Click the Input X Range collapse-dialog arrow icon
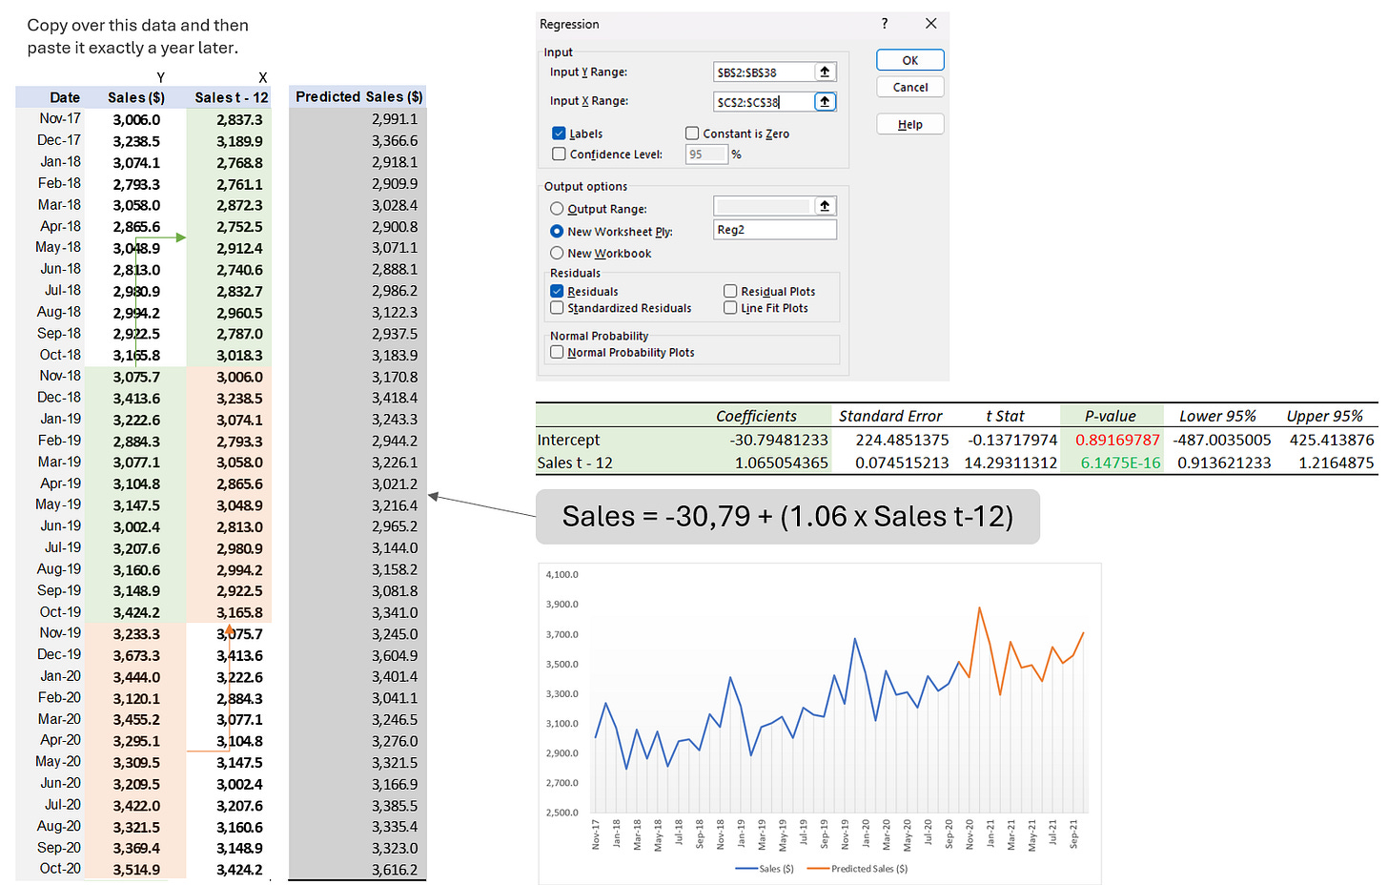This screenshot has height=885, width=1388. point(825,101)
